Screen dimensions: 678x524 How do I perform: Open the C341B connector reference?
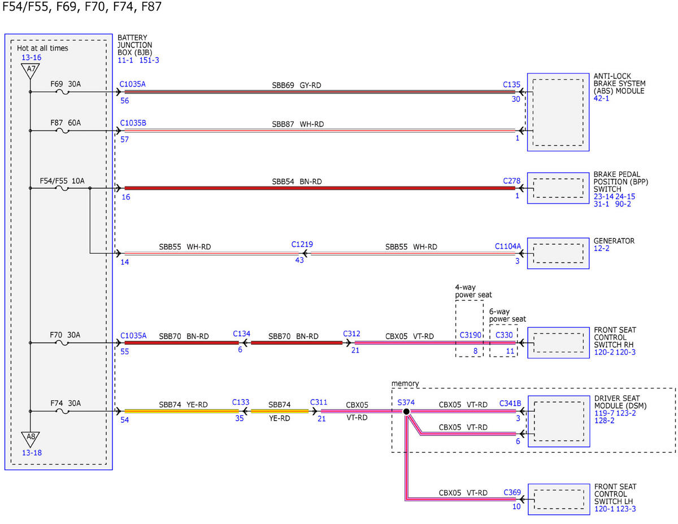510,404
